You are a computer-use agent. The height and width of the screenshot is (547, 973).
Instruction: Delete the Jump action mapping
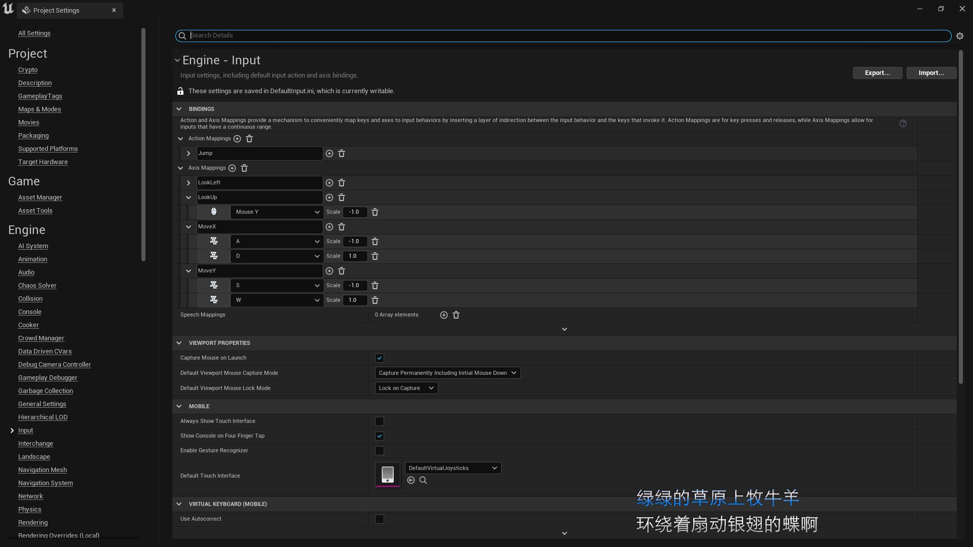[x=342, y=153]
